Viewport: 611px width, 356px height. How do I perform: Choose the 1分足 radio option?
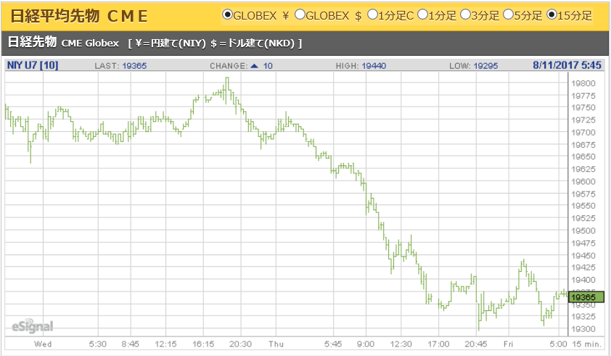click(x=422, y=15)
